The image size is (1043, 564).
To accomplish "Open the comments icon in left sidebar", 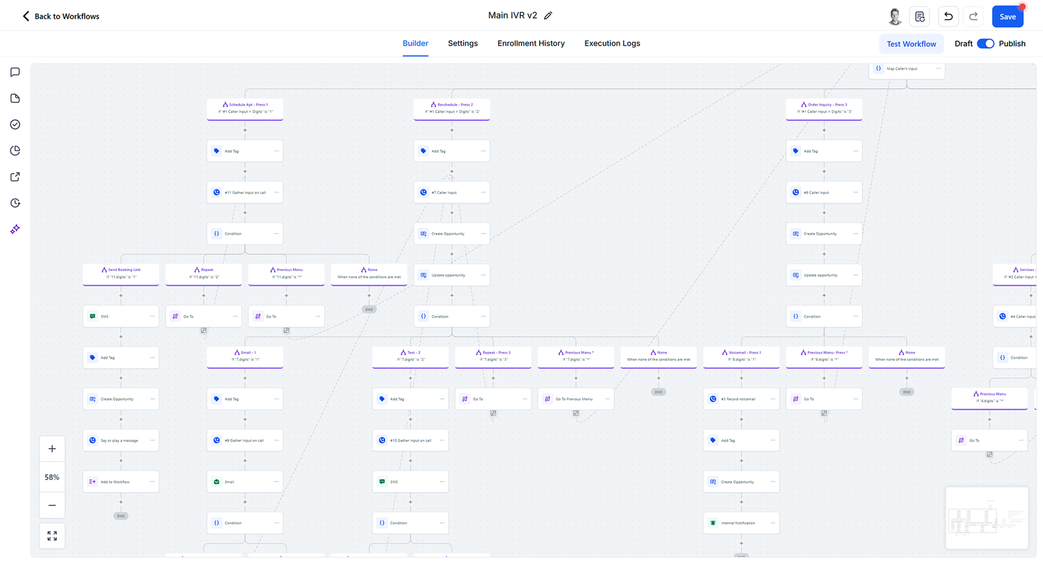I will [x=15, y=72].
